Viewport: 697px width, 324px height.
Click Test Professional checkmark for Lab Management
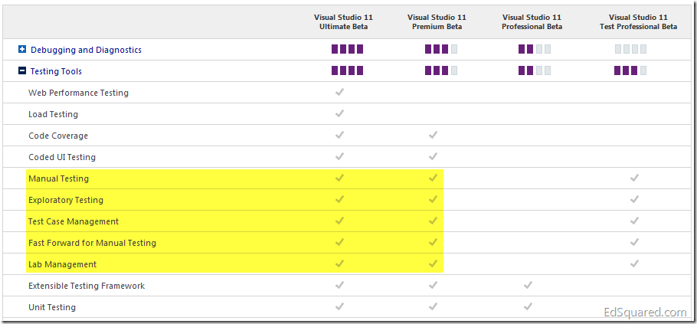point(634,263)
